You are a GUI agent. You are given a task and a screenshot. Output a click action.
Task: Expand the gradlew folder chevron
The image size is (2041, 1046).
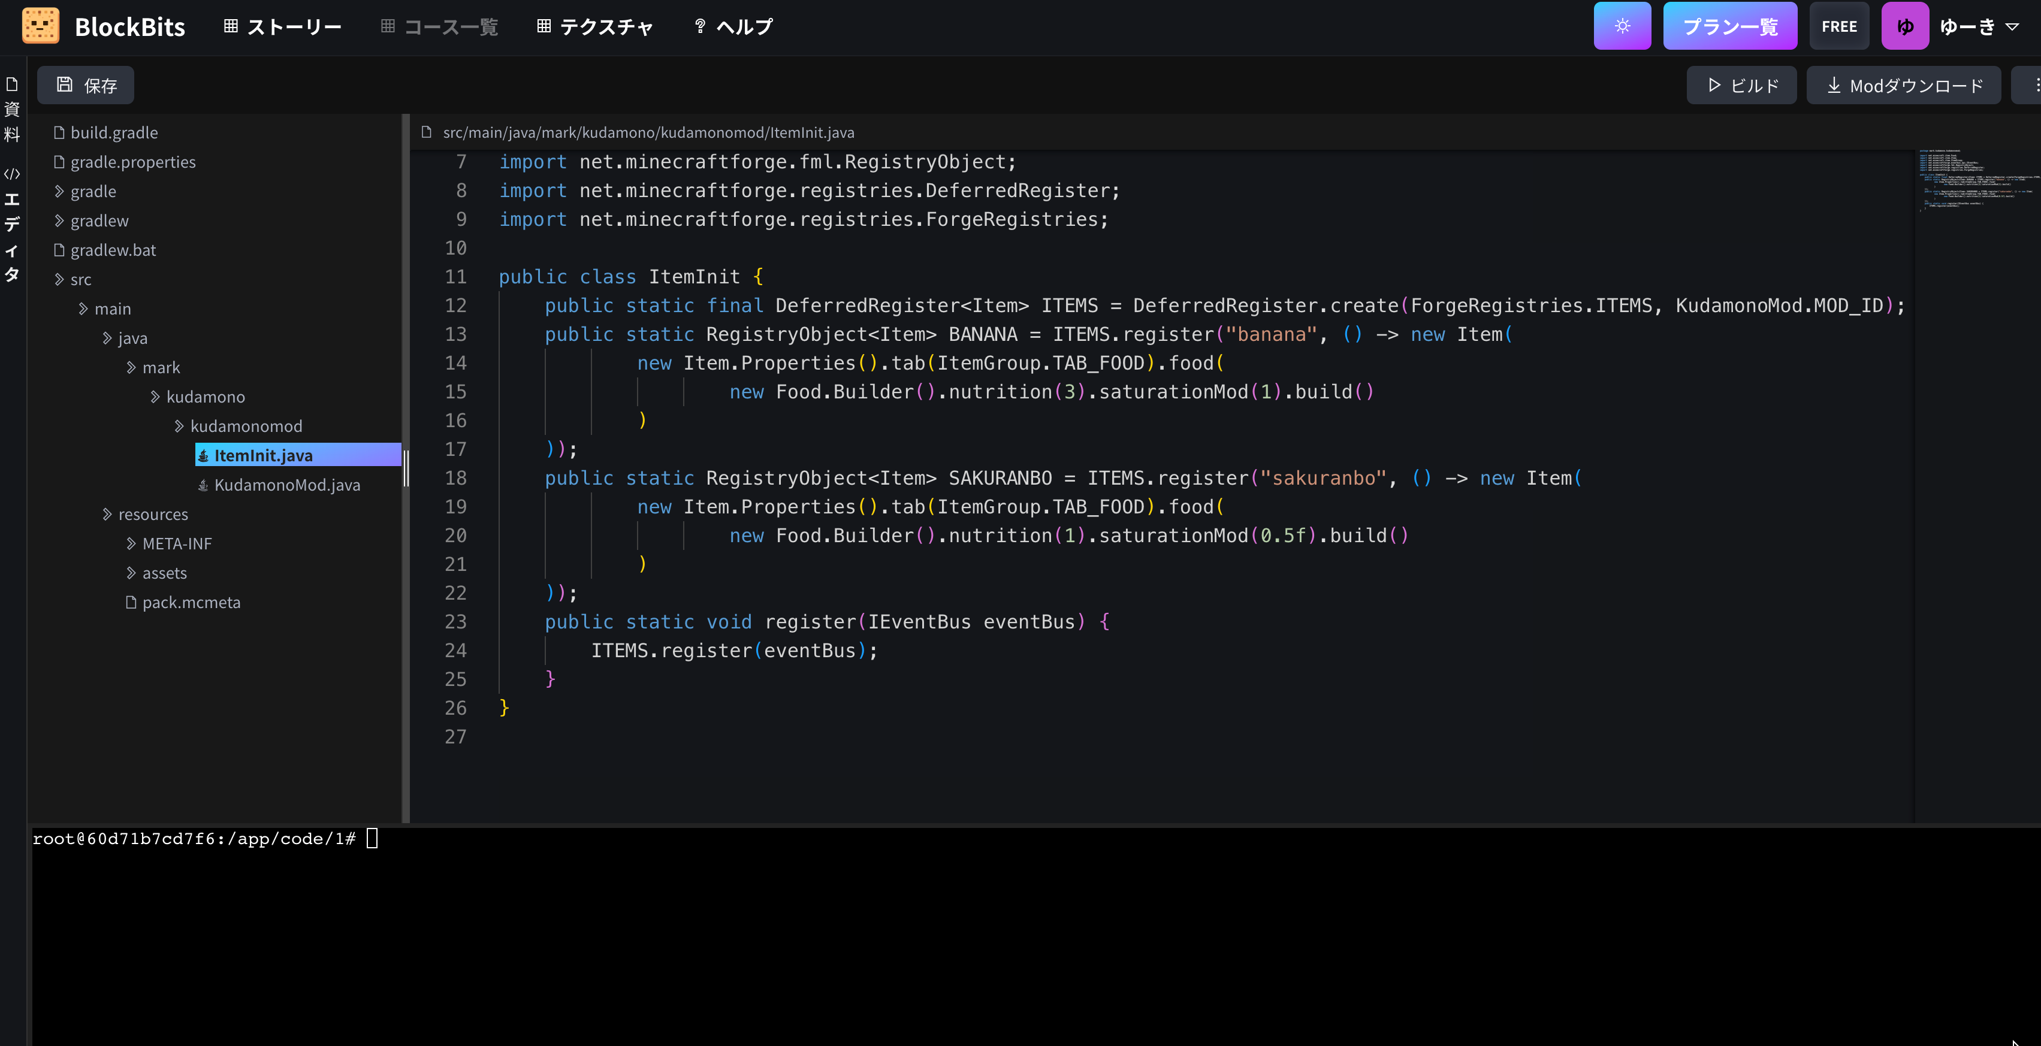click(x=59, y=220)
